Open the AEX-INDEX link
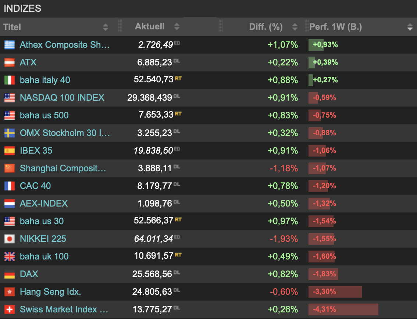Screen dimensions: 417x319 (44, 204)
